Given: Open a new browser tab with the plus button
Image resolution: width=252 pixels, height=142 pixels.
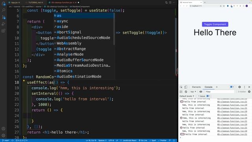Looking at the screenshot, I should point(205,2).
